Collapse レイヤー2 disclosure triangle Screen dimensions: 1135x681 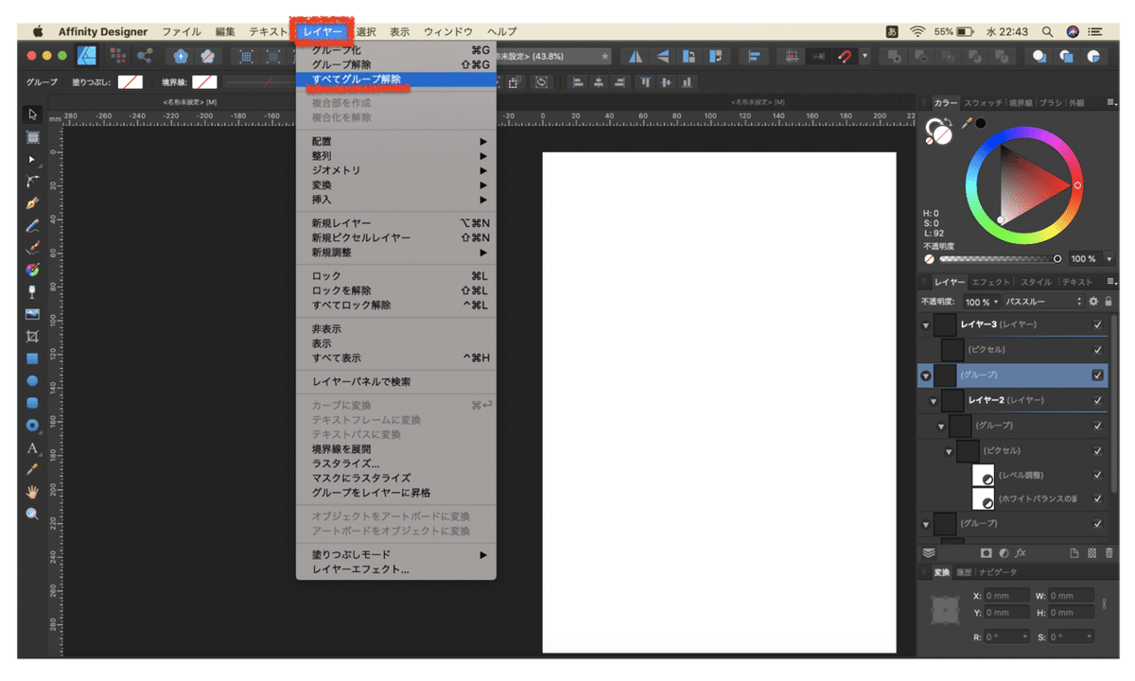tap(934, 401)
